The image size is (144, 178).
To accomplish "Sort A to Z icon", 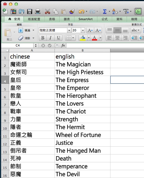I will click(x=115, y=11).
